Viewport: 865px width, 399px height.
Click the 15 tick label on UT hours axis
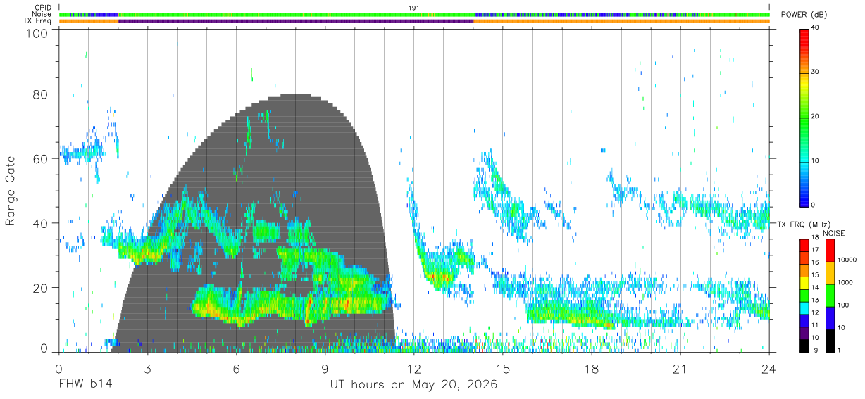coord(502,369)
